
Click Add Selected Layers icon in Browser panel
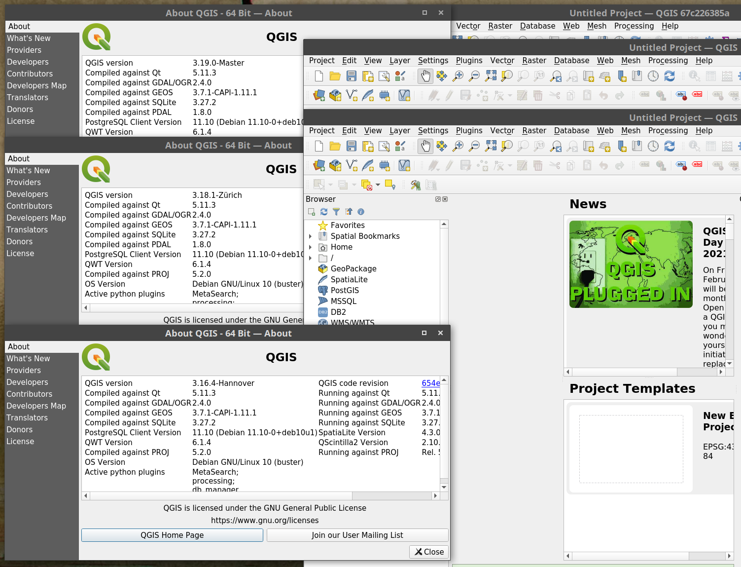[312, 212]
